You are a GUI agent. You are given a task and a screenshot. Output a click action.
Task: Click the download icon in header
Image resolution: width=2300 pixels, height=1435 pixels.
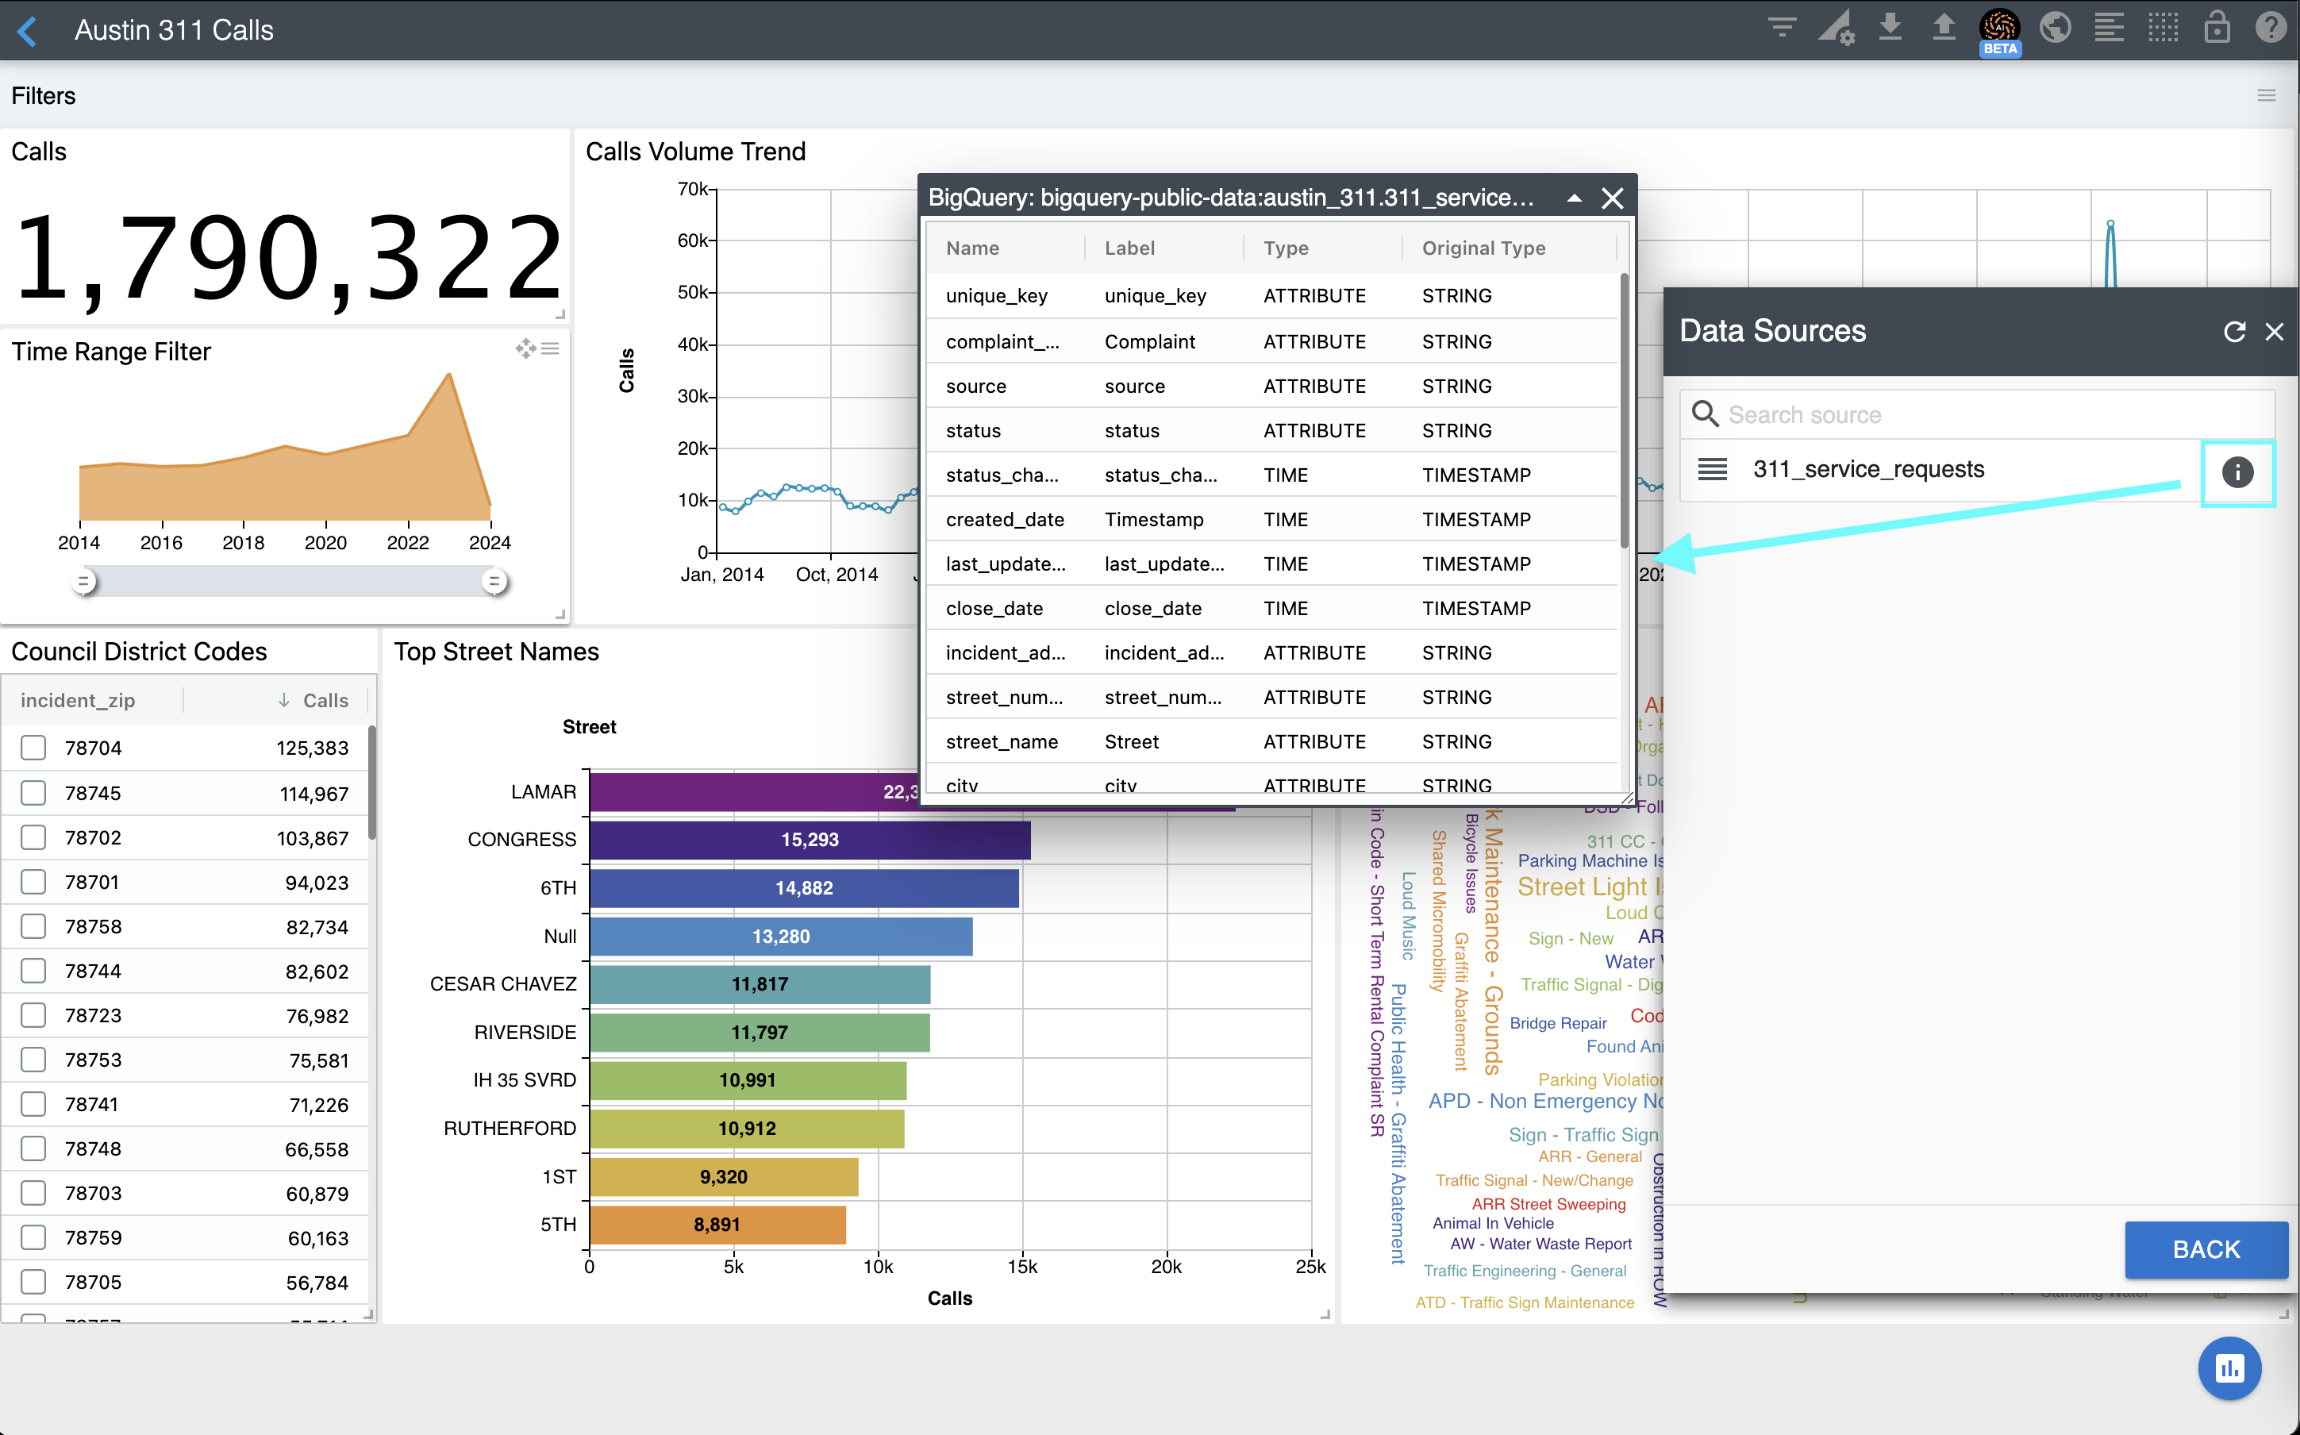[1890, 26]
